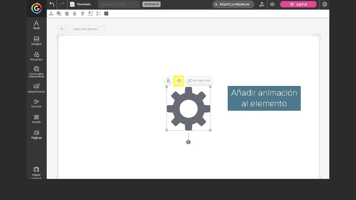Click the Reemplazar button
Screen dimensions: 356x200
tap(199, 81)
